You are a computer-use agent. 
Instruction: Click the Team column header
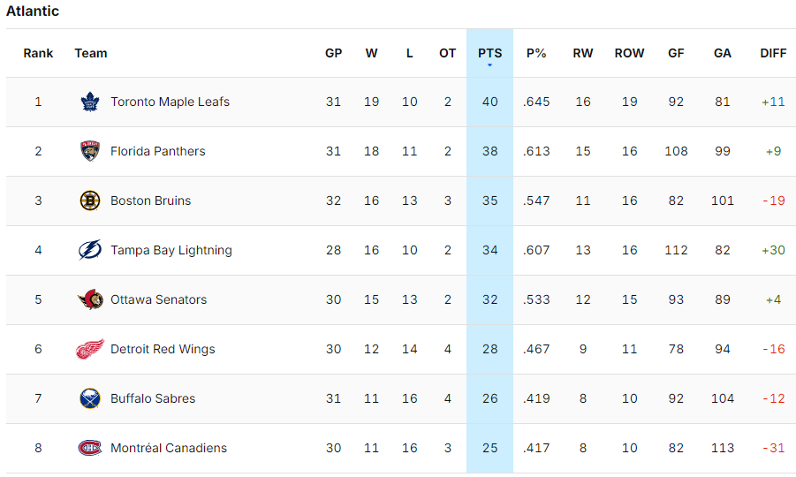click(x=91, y=53)
